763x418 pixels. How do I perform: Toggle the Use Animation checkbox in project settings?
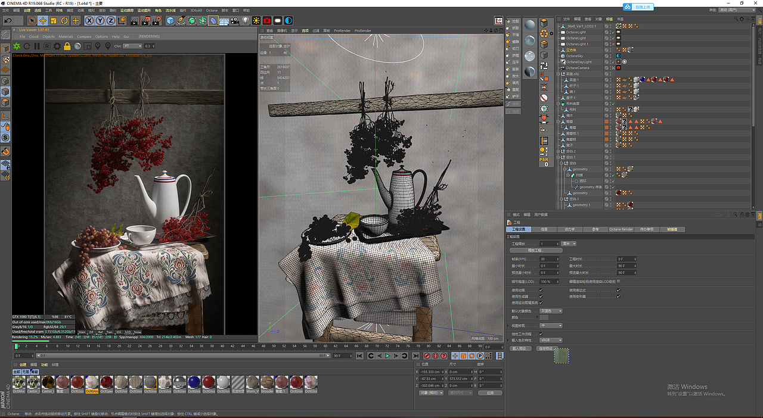click(x=541, y=291)
